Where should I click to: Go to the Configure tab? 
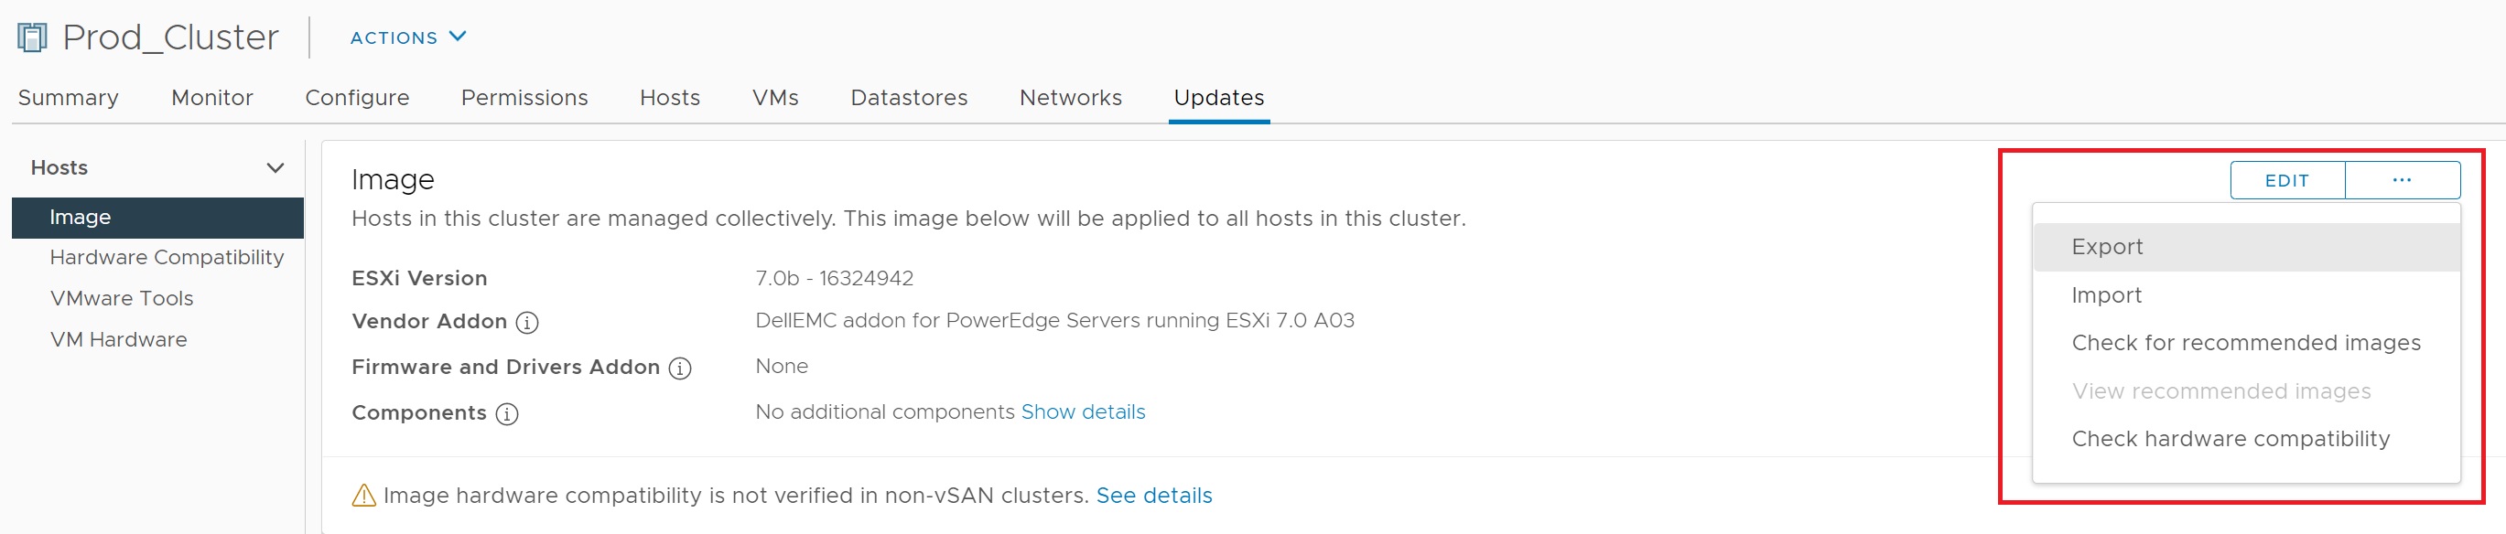pyautogui.click(x=357, y=98)
